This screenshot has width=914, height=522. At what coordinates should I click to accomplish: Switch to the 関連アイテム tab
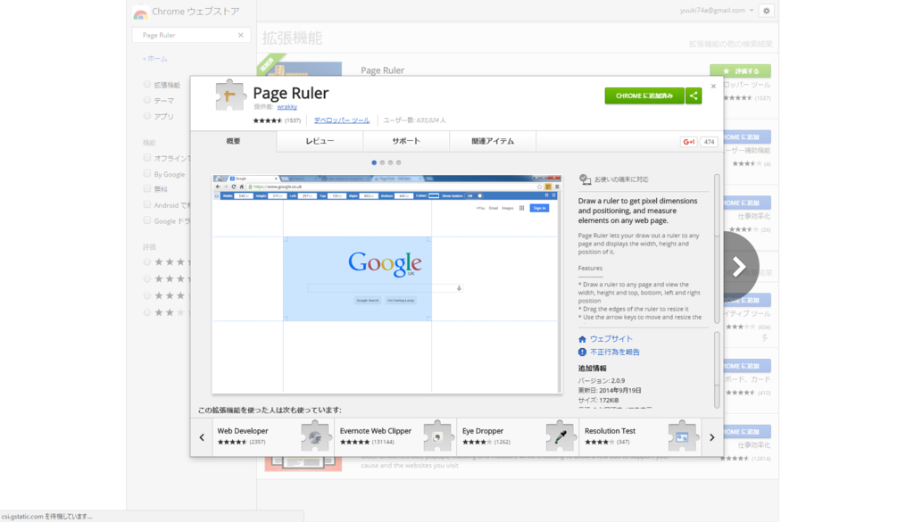click(493, 142)
